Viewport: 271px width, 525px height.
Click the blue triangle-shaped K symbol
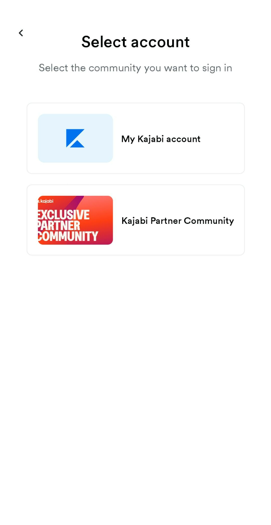[75, 138]
